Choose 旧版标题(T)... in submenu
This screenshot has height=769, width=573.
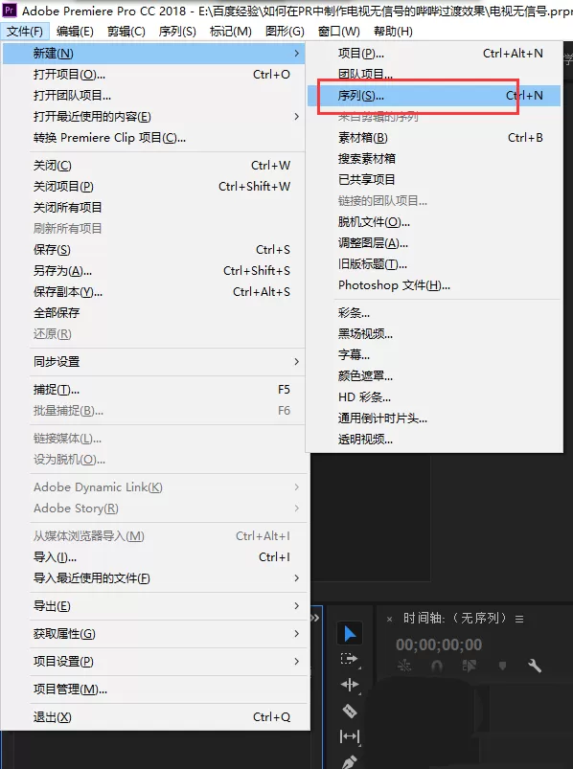point(434,264)
